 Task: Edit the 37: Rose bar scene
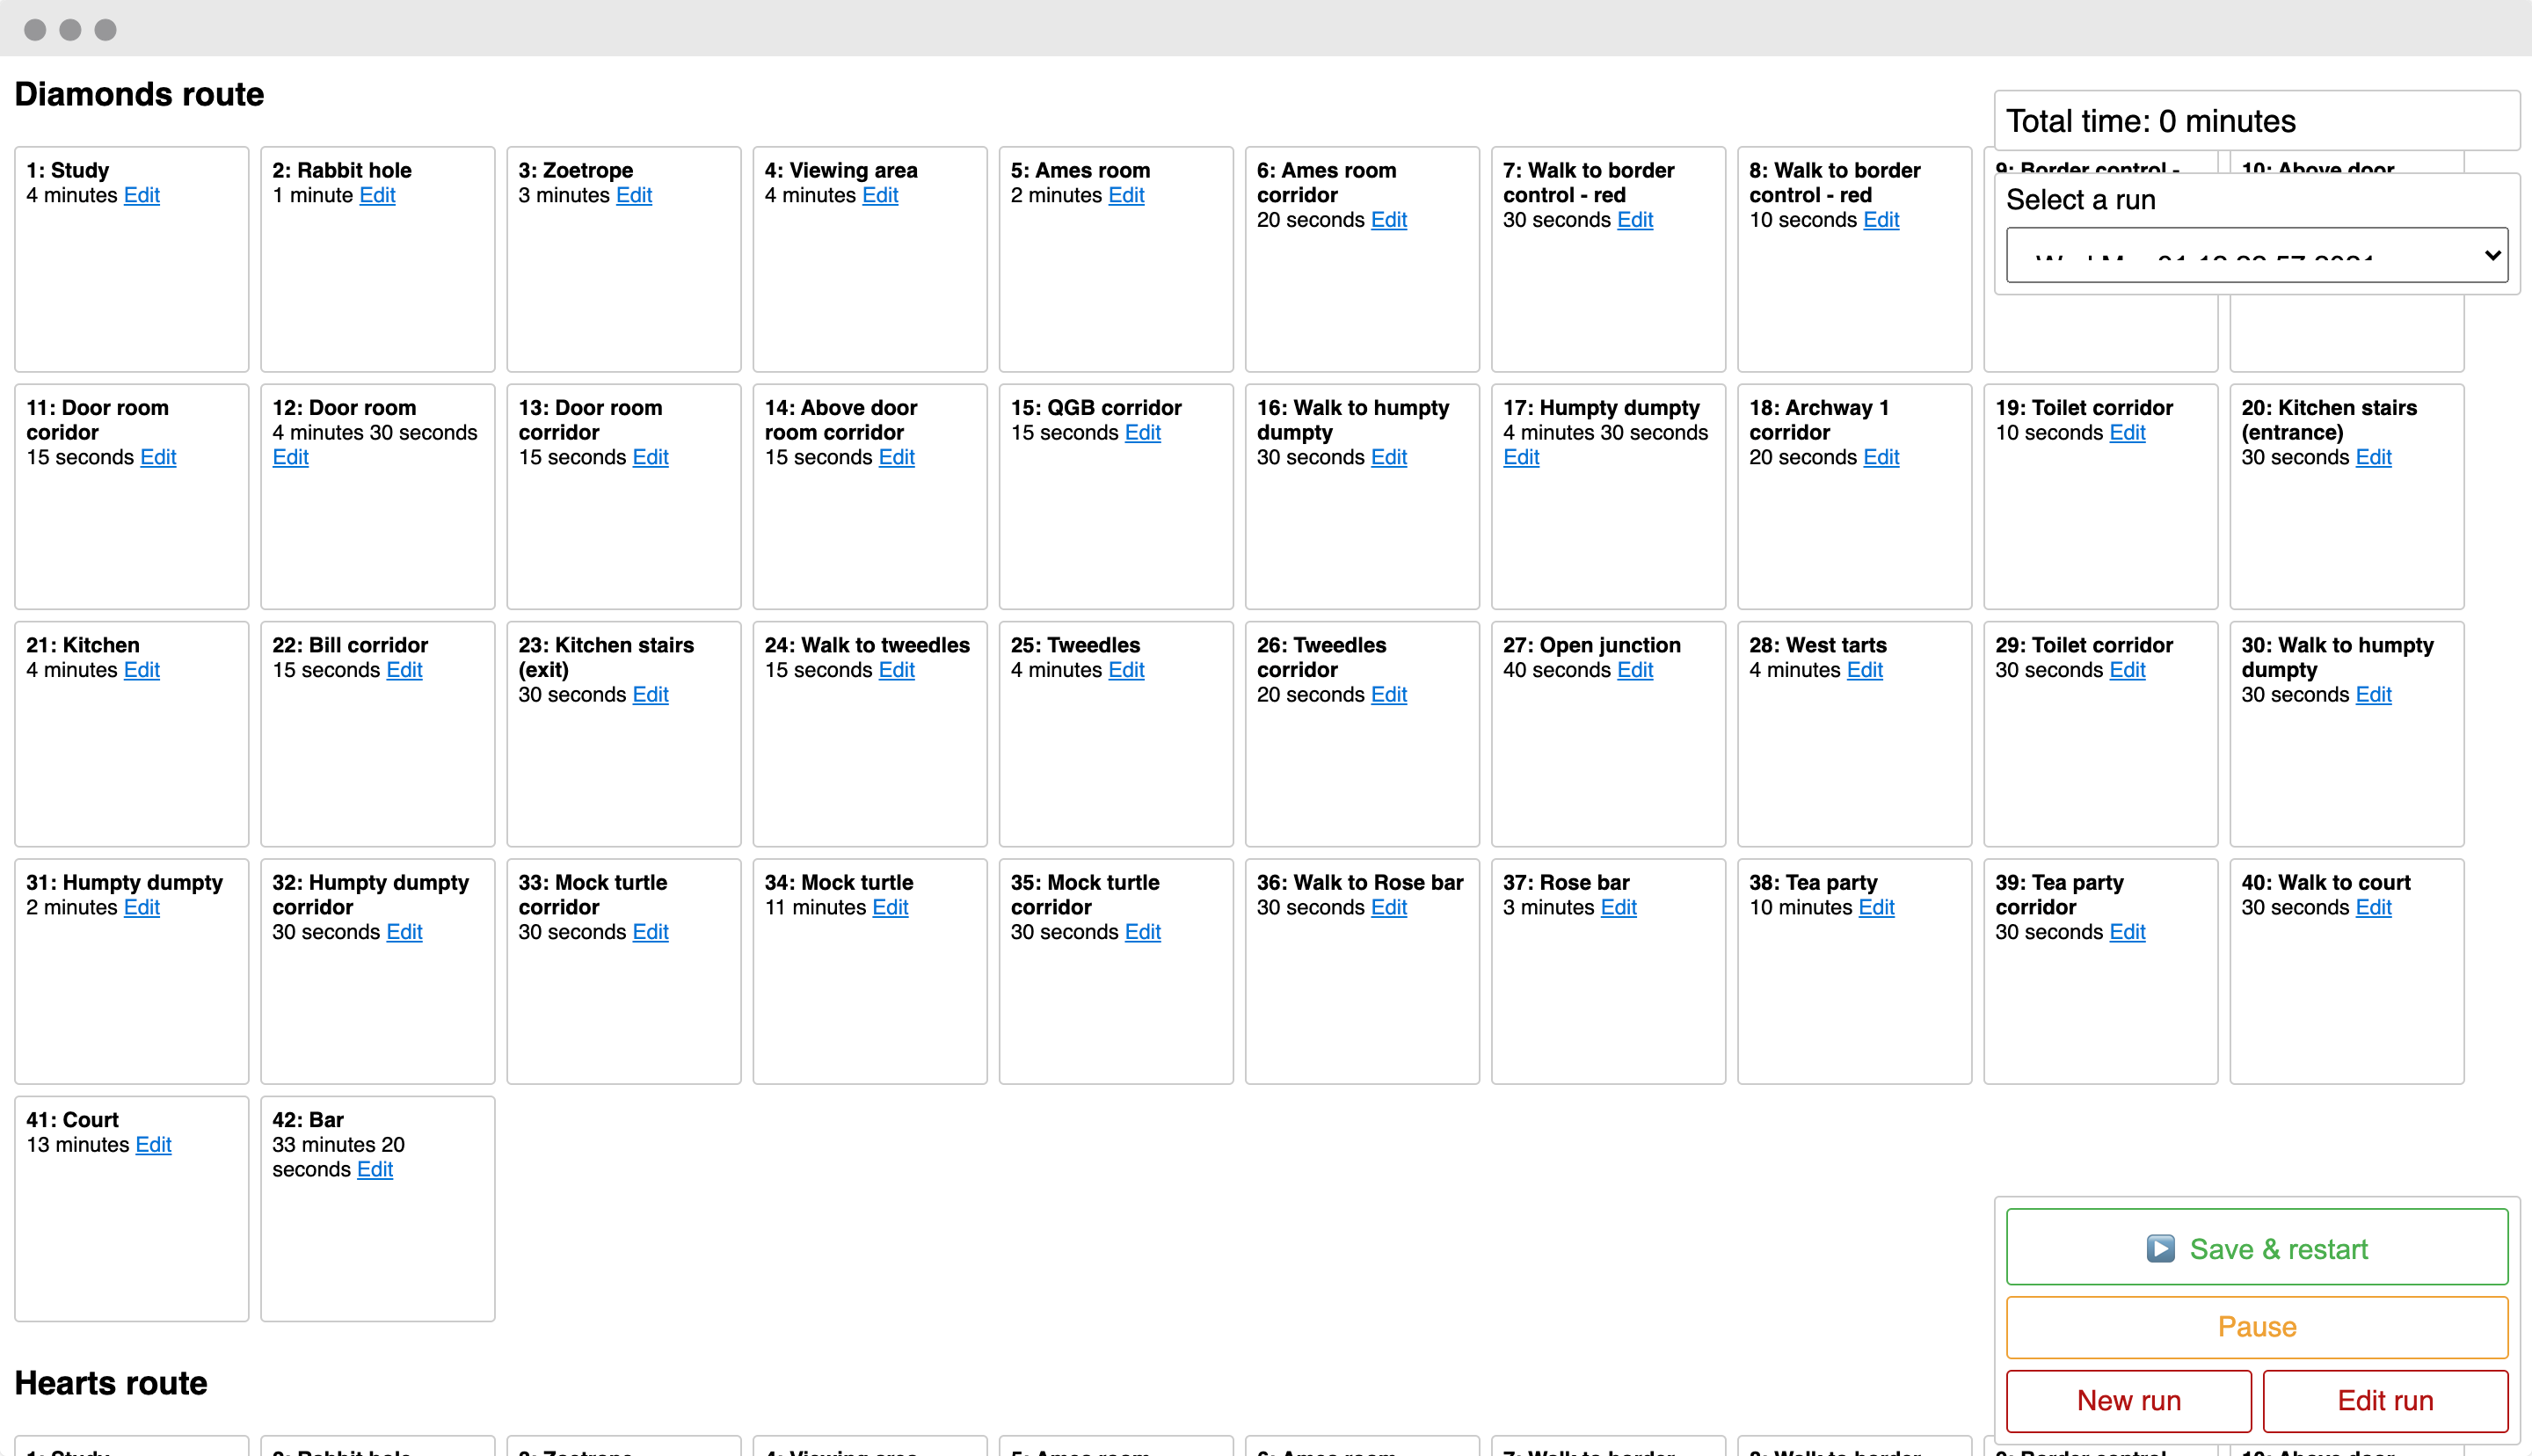click(1619, 907)
